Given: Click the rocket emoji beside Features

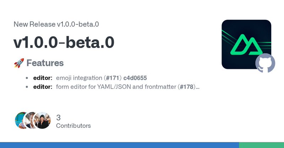Looking at the screenshot, I should pyautogui.click(x=19, y=63).
